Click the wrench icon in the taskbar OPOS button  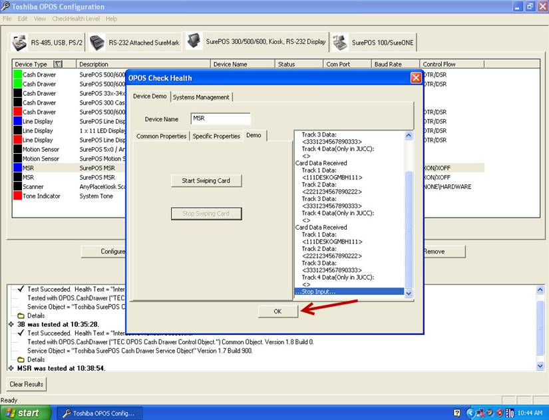[67, 413]
